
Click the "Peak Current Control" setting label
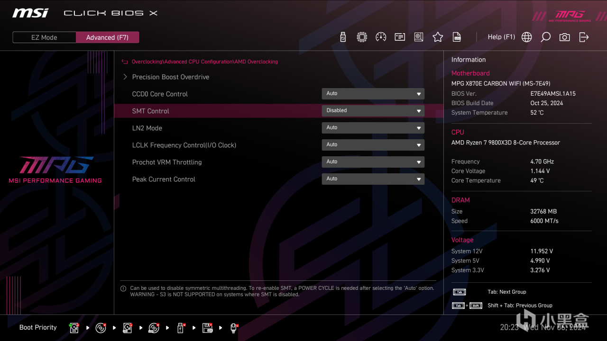164,179
